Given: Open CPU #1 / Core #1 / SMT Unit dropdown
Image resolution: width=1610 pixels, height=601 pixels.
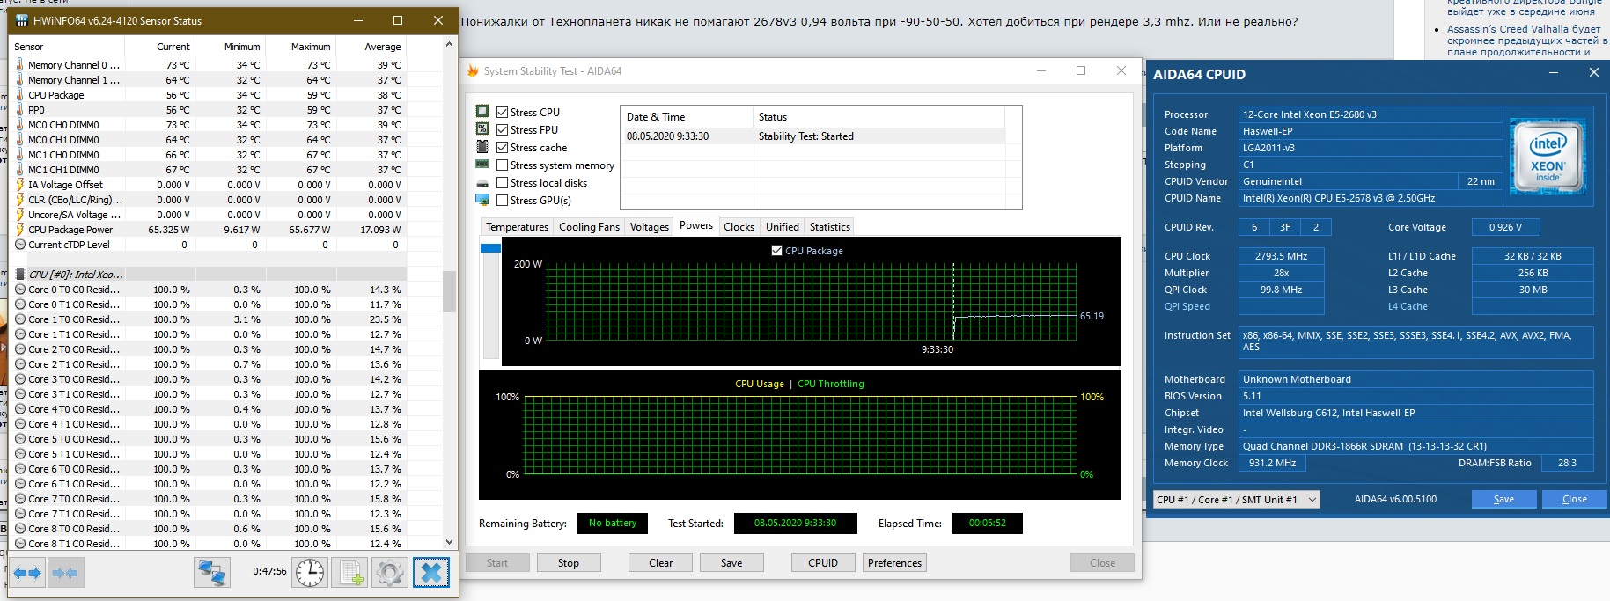Looking at the screenshot, I should point(1237,499).
